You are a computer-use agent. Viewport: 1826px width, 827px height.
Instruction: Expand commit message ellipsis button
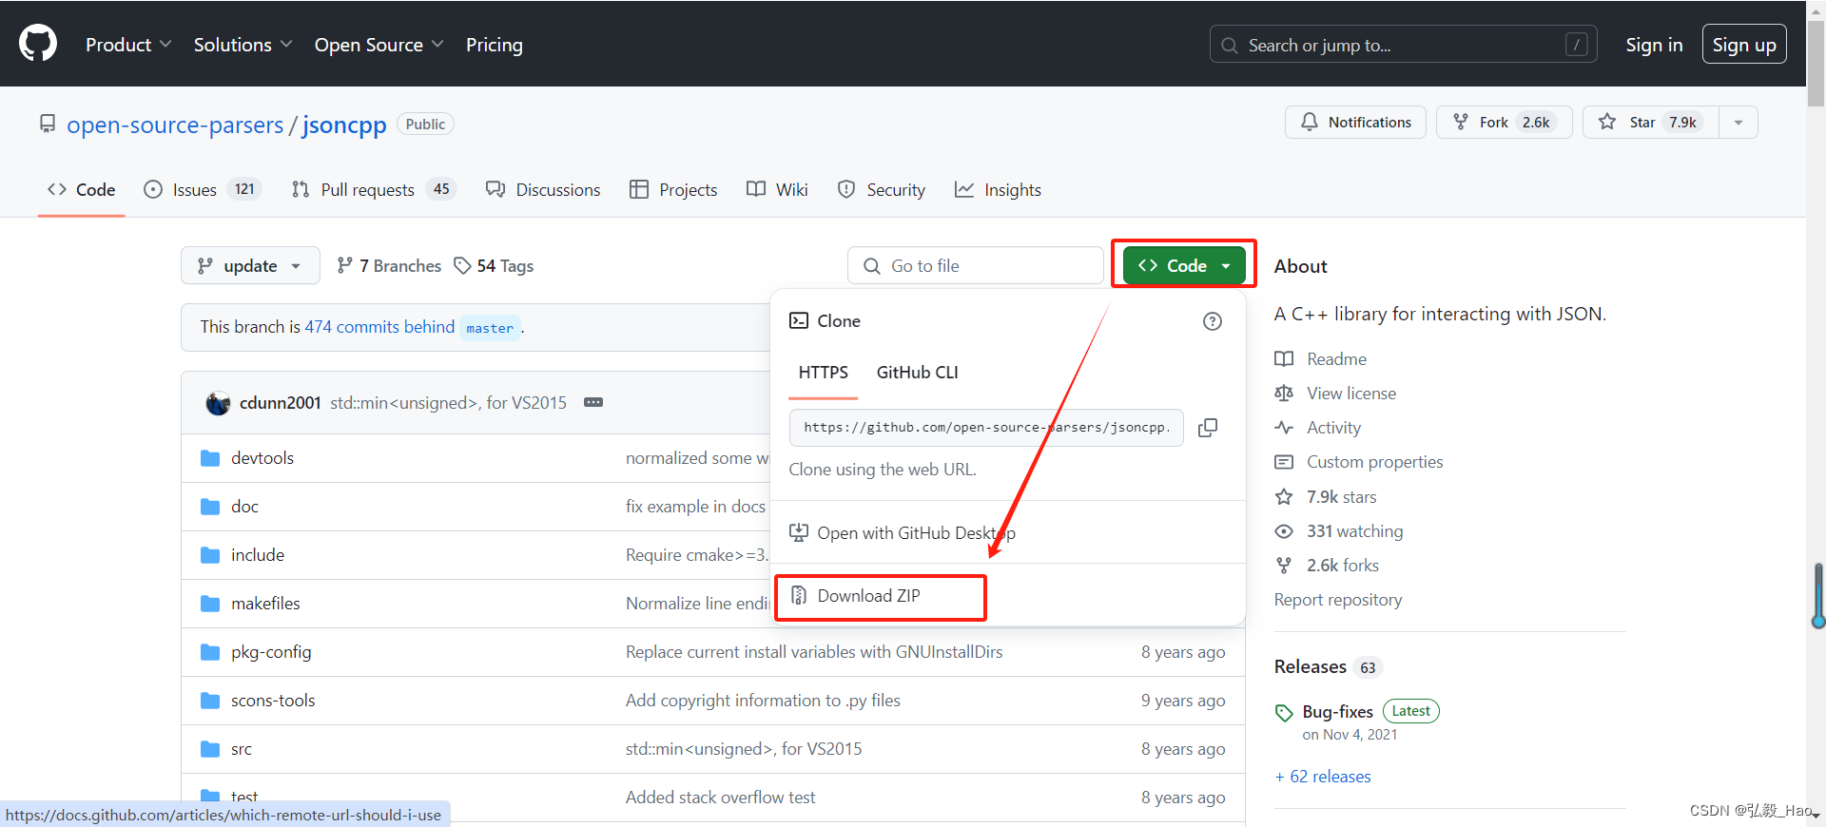pos(593,402)
